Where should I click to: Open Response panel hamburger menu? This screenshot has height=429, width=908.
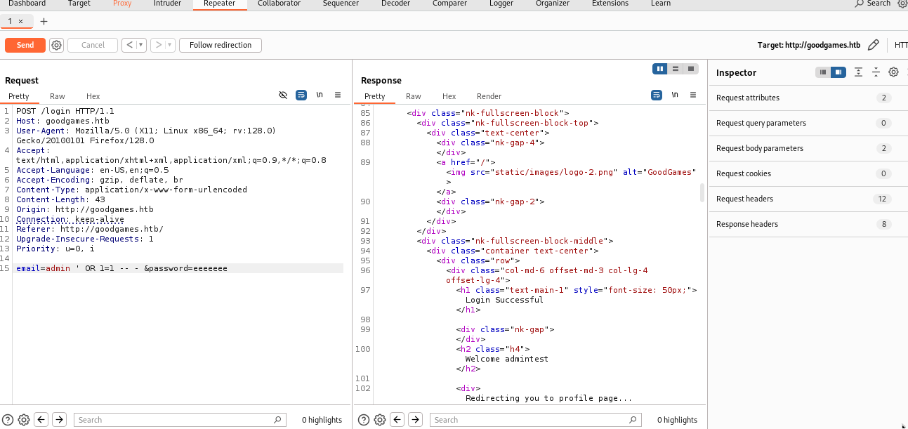tap(693, 95)
